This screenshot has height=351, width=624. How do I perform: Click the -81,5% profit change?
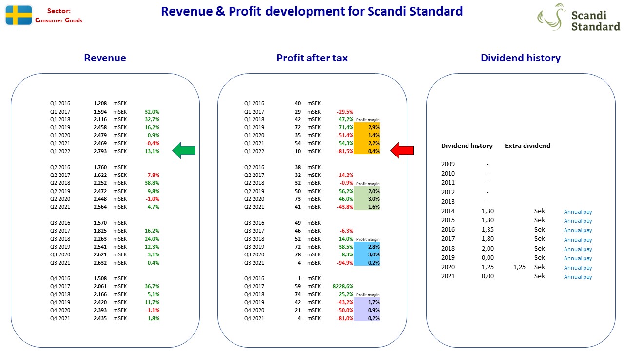(345, 151)
